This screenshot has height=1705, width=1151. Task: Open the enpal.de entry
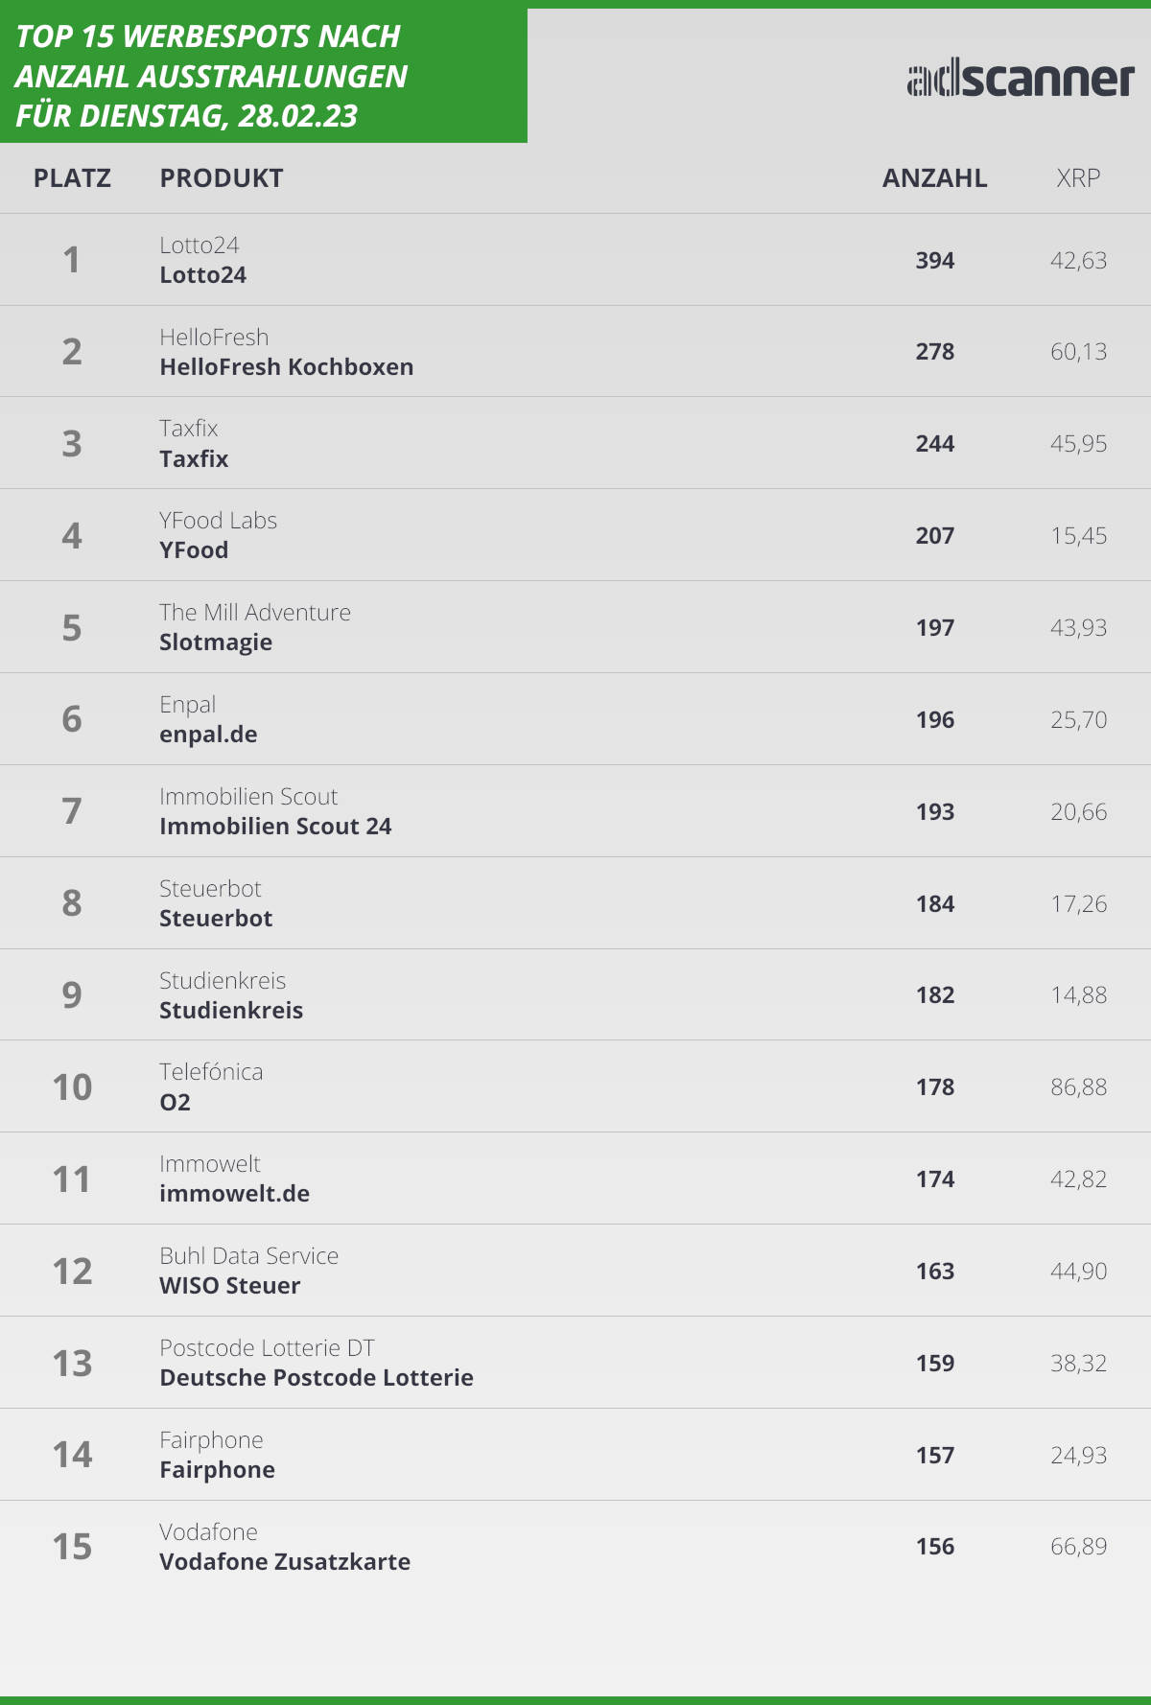pos(208,735)
